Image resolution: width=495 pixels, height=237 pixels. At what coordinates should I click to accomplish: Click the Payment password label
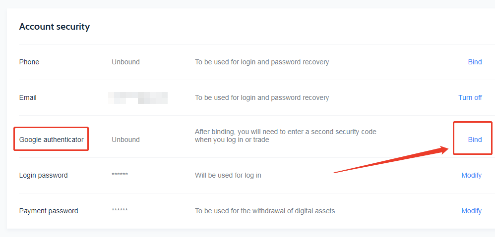49,211
